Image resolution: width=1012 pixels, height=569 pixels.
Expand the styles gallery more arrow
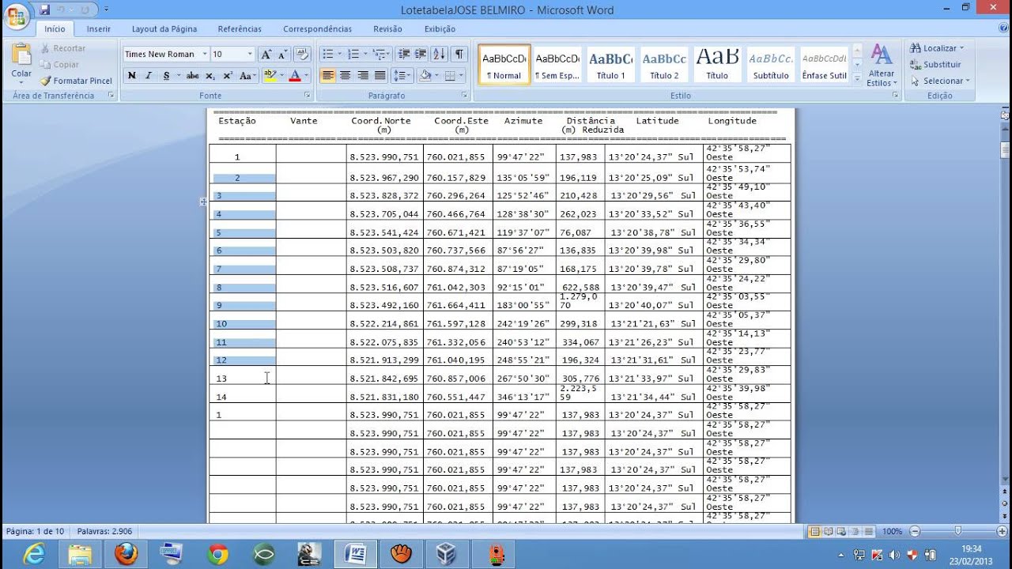click(857, 77)
